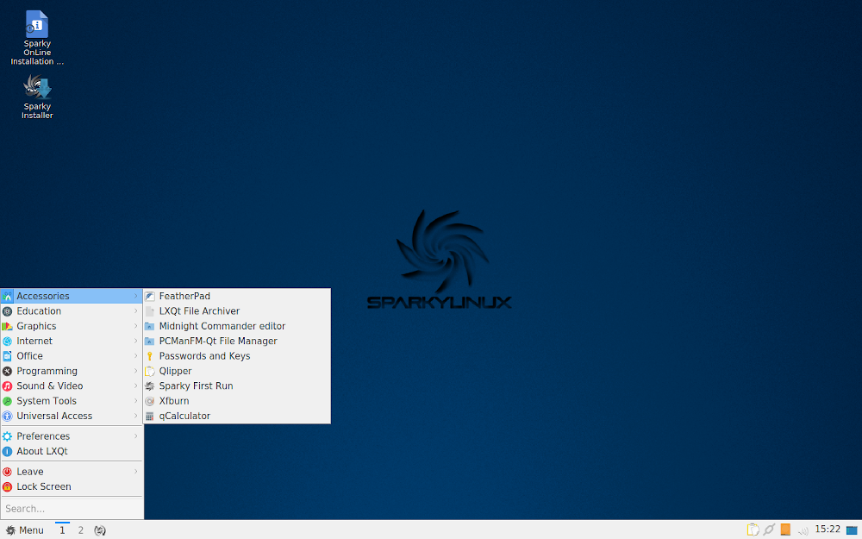Click the 15:22 clock
Image resolution: width=862 pixels, height=539 pixels.
[x=828, y=530]
